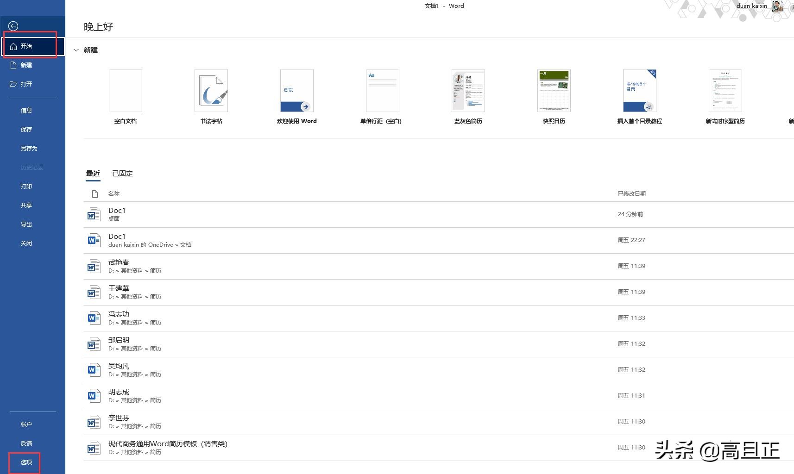
Task: Sort by the 名称 column header
Action: [x=114, y=194]
